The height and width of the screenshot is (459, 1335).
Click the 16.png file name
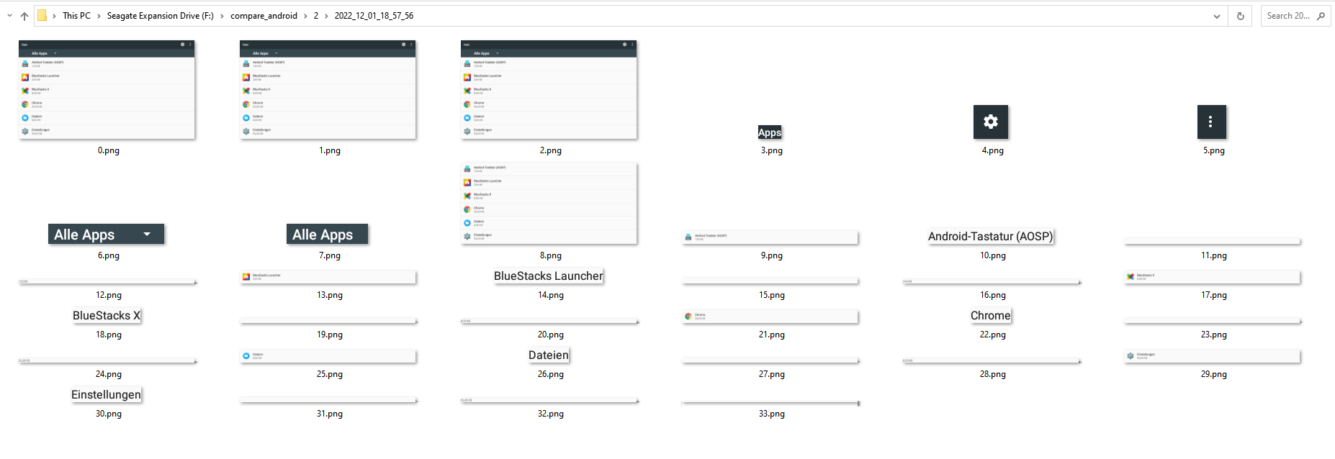click(993, 295)
